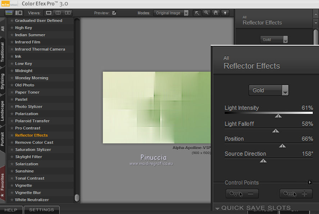Click the HELP button
319x214 pixels.
(x=11, y=210)
